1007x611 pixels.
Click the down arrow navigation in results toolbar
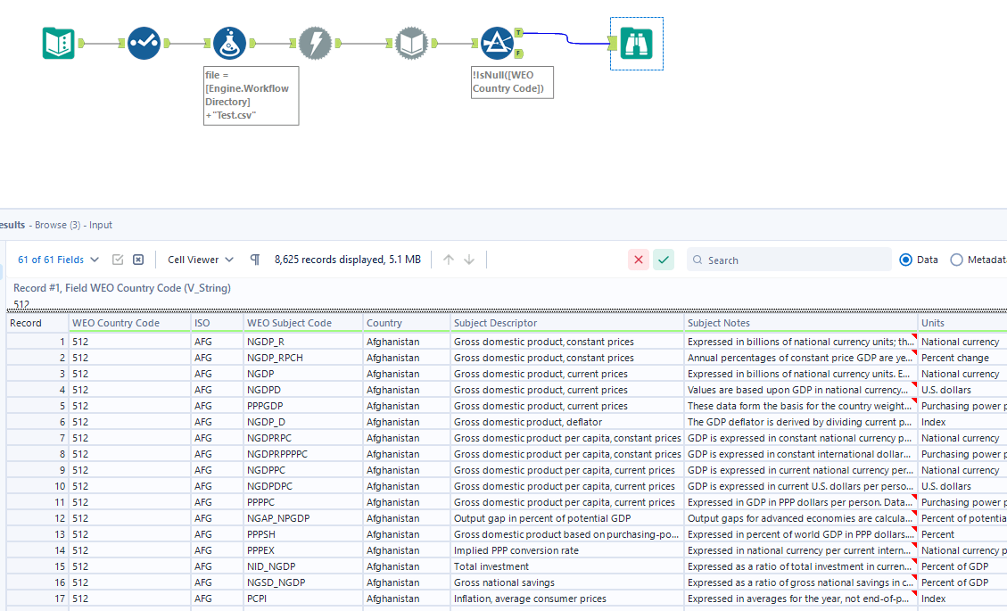click(x=467, y=259)
